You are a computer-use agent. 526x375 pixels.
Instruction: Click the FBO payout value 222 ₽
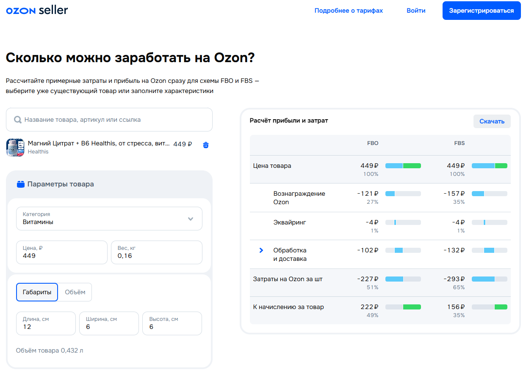(370, 307)
